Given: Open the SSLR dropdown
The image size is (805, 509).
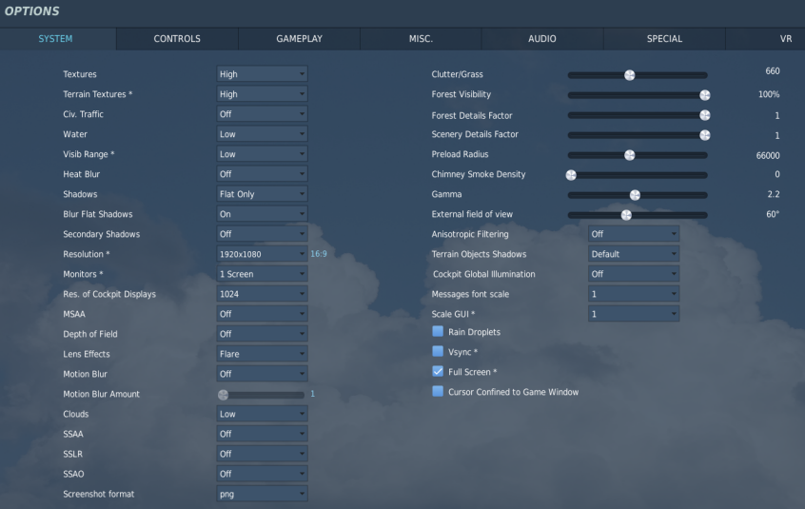Looking at the screenshot, I should point(262,454).
